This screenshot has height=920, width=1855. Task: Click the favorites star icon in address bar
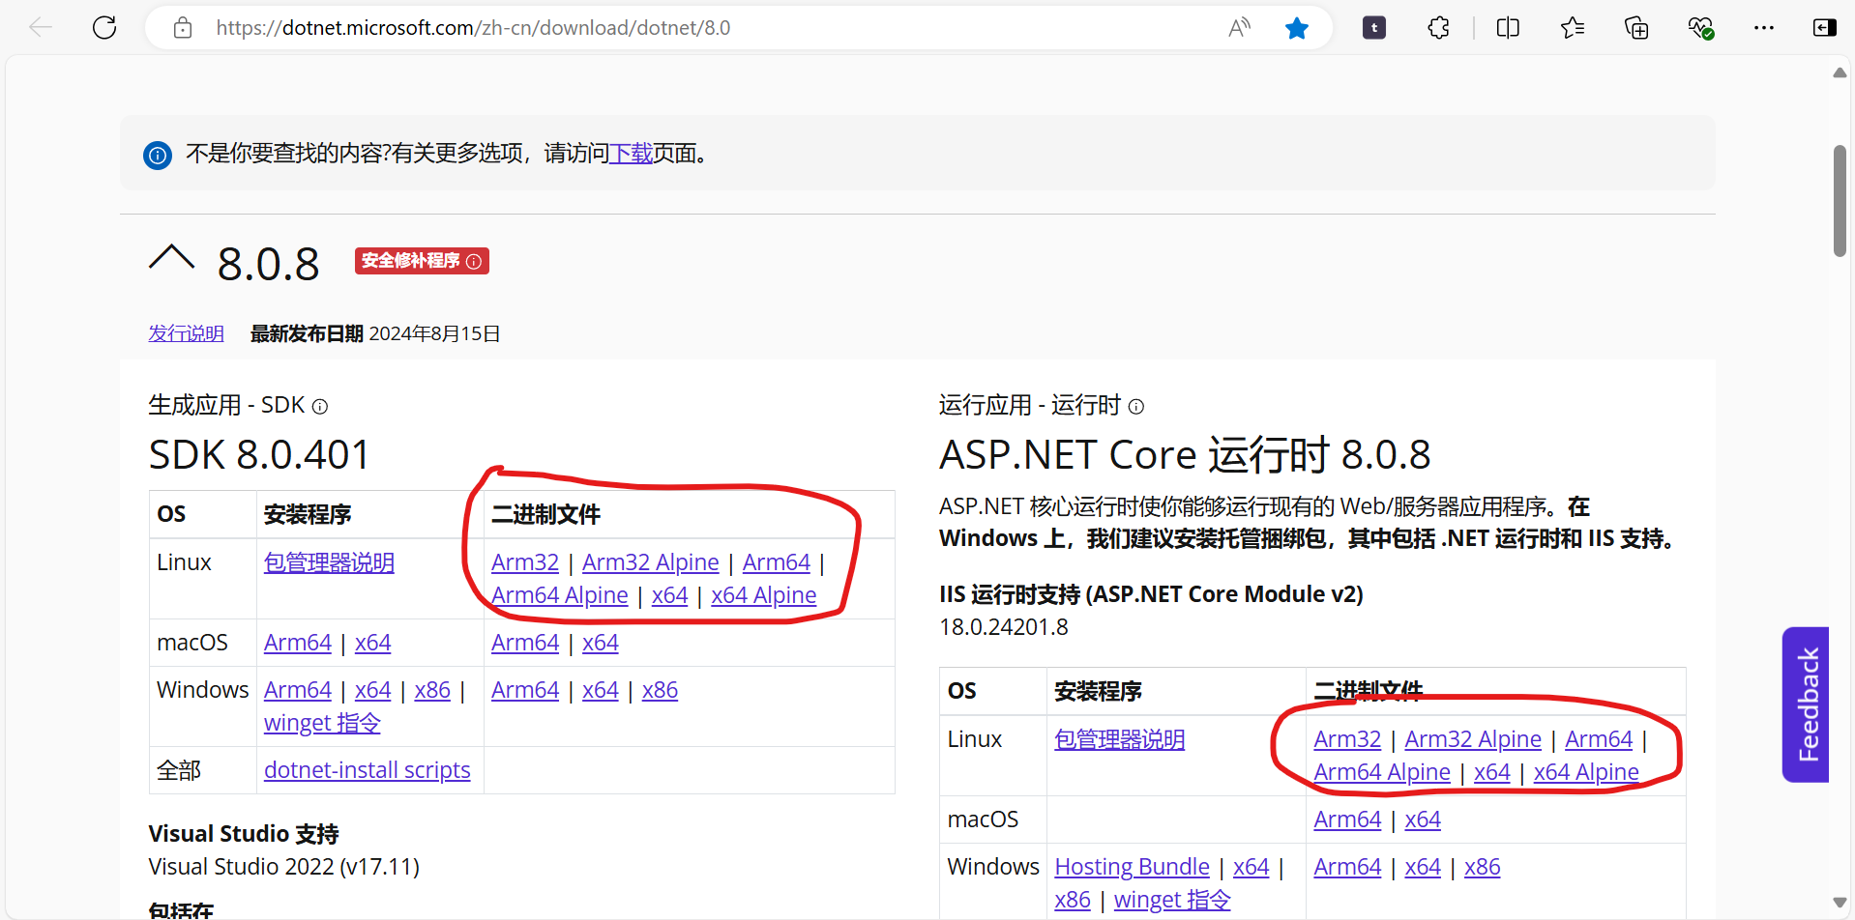(1296, 28)
